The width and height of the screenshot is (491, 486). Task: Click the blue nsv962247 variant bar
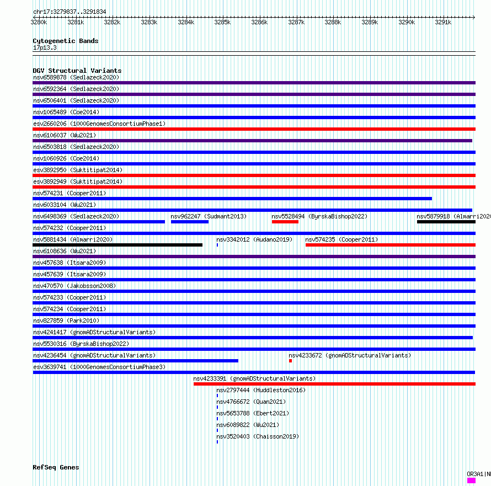pos(190,222)
